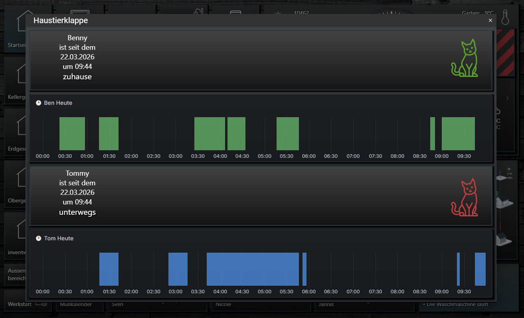The height and width of the screenshot is (318, 524).
Task: Click the Tom Heute chart title
Action: [x=59, y=238]
